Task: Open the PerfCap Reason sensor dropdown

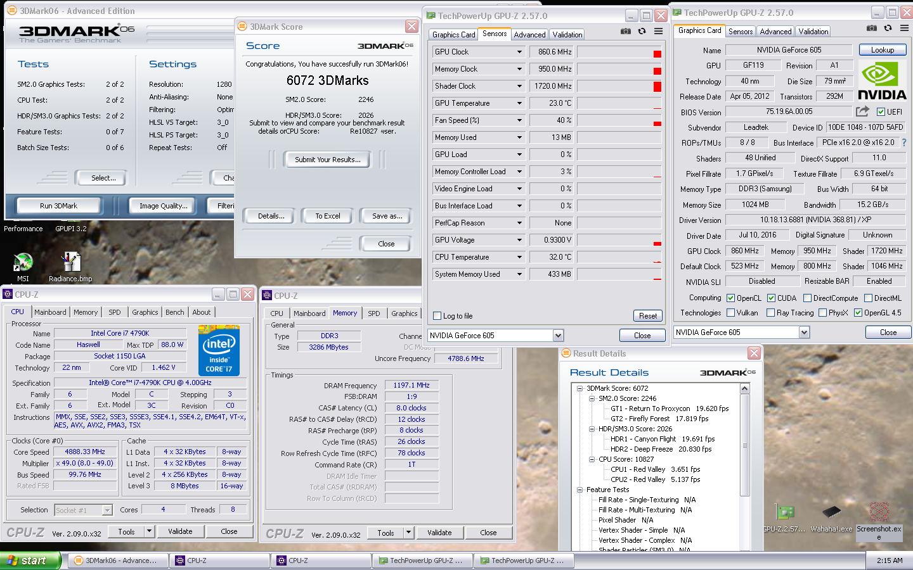Action: [x=519, y=223]
